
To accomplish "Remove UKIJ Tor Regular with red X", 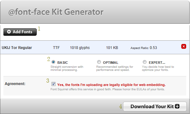I will 184,46.
